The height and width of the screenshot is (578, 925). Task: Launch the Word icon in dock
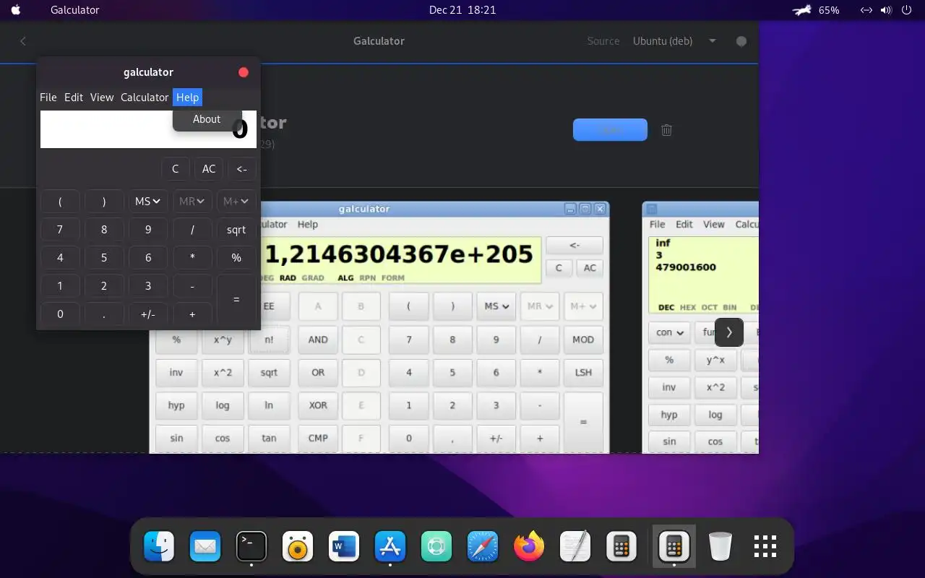coord(344,547)
